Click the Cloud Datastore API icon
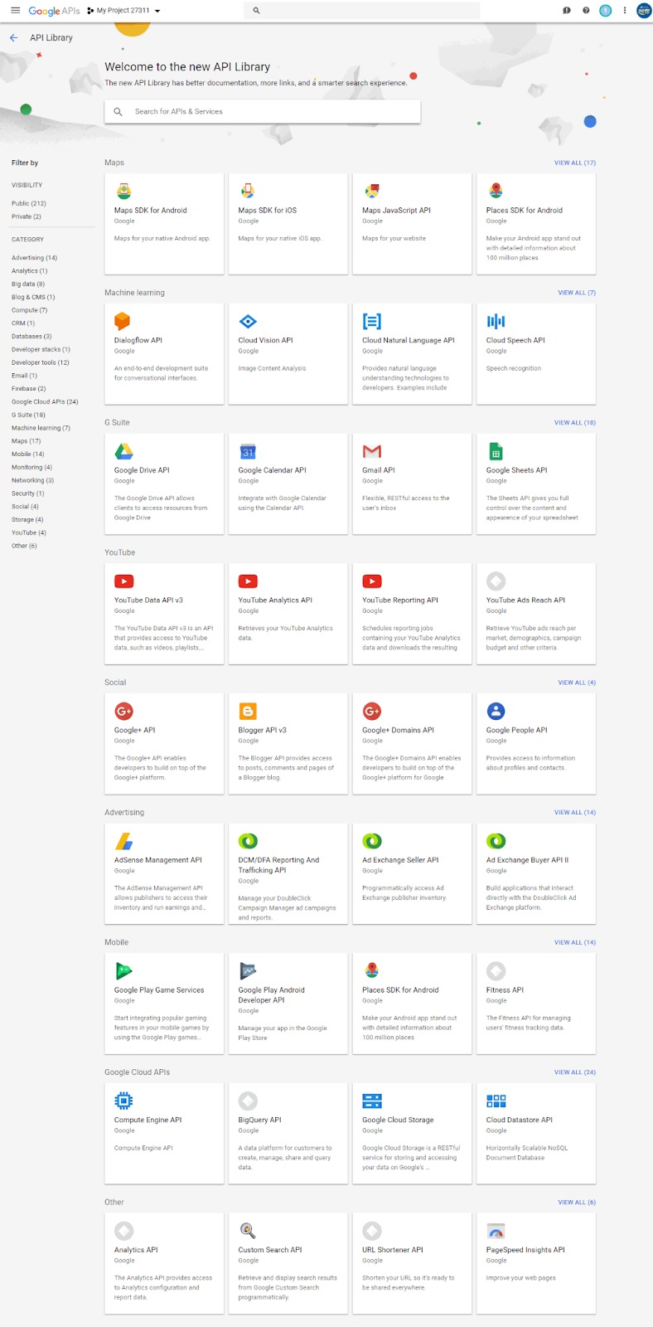 click(496, 1101)
